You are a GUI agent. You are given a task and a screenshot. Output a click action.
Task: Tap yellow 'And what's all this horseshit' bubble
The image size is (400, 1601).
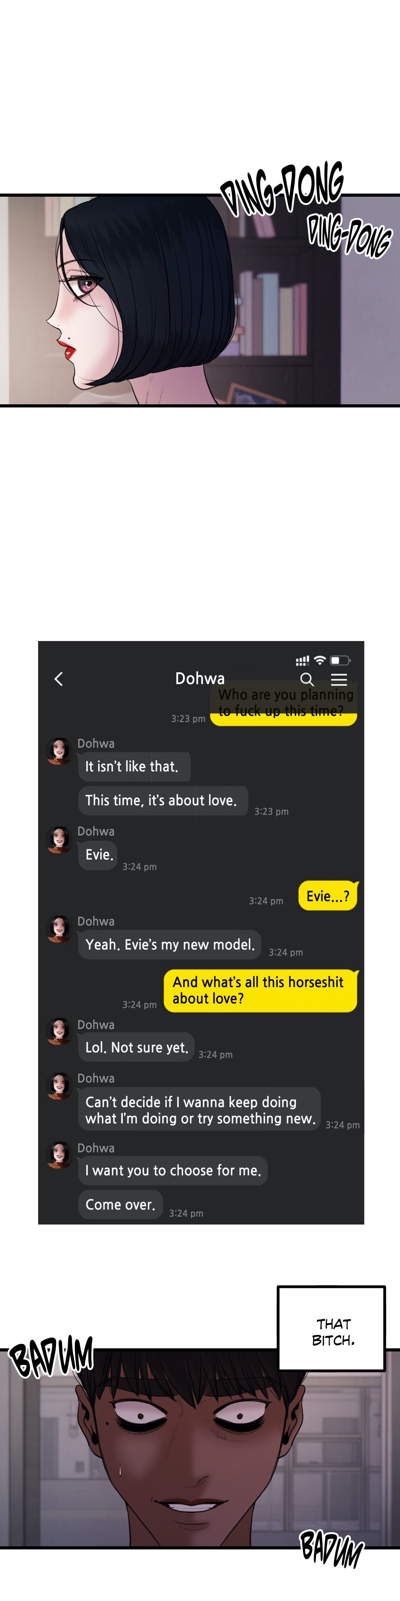pyautogui.click(x=261, y=991)
